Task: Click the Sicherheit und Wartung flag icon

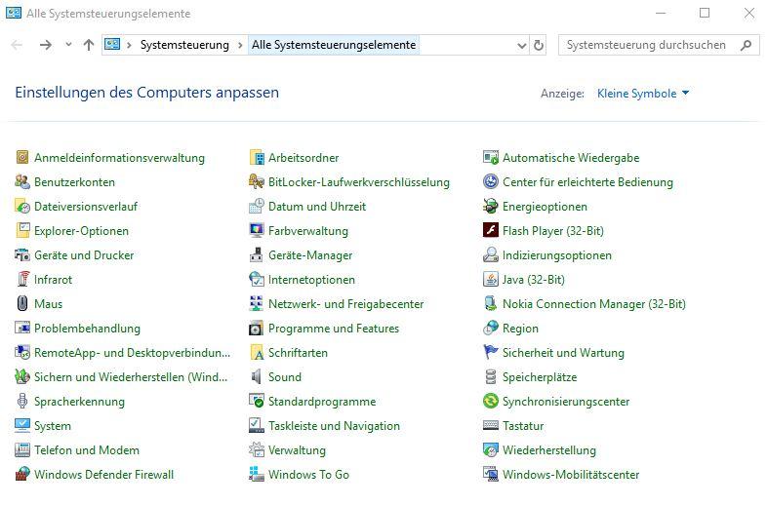Action: [490, 352]
